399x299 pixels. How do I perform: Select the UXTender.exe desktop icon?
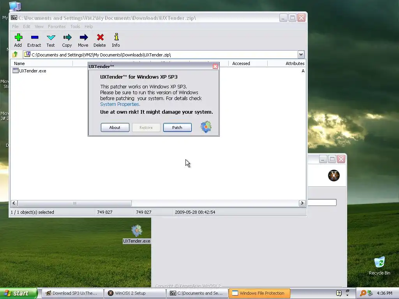pos(137,234)
